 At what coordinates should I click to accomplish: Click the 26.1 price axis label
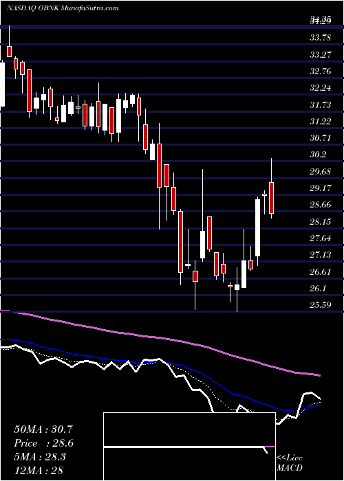(318, 289)
